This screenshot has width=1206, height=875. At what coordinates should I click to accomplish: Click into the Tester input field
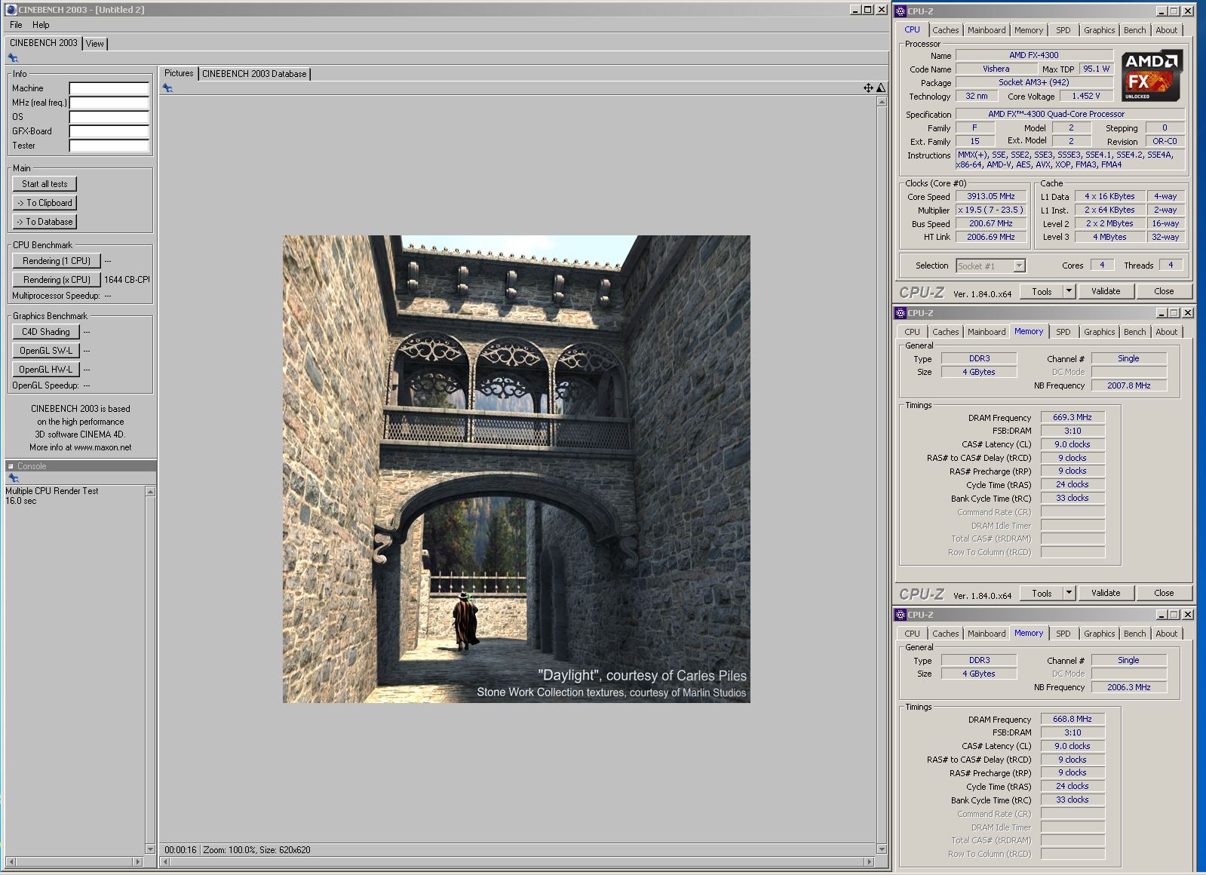coord(109,146)
